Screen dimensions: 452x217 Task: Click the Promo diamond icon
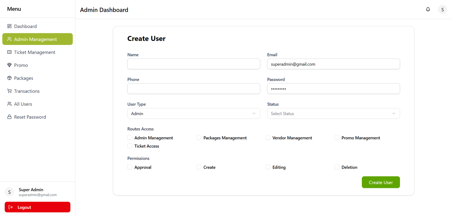click(x=9, y=65)
